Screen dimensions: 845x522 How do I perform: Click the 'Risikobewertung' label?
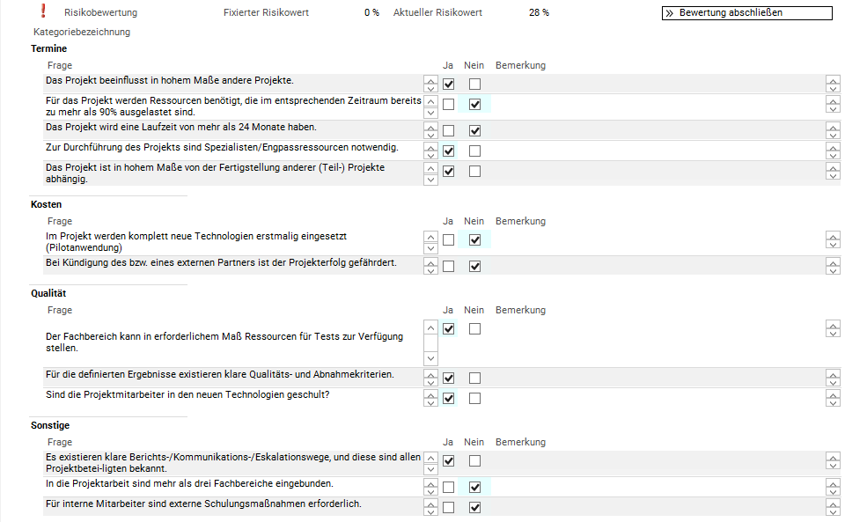pyautogui.click(x=101, y=13)
